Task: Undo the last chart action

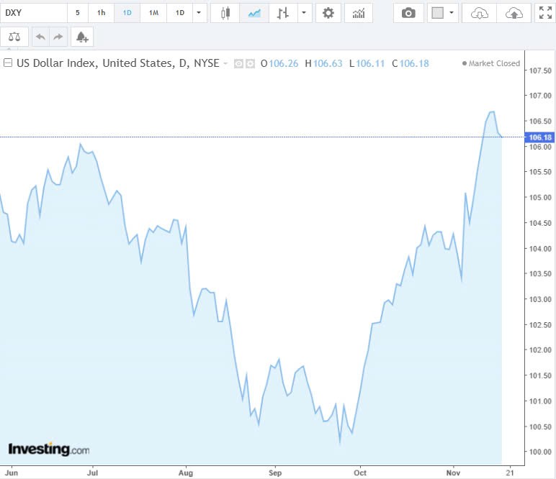Action: (x=40, y=37)
